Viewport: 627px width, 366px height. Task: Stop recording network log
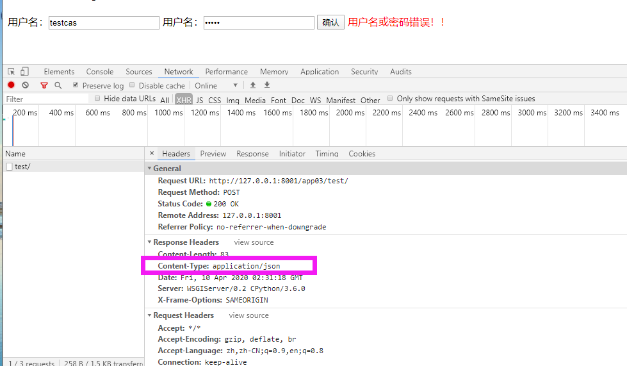click(x=11, y=85)
